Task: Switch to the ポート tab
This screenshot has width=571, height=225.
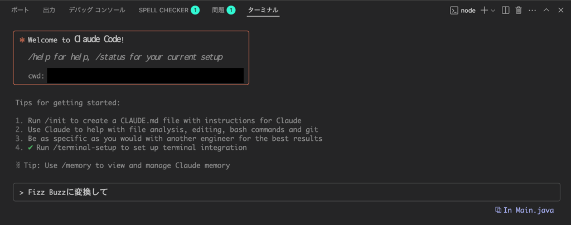Action: (20, 10)
